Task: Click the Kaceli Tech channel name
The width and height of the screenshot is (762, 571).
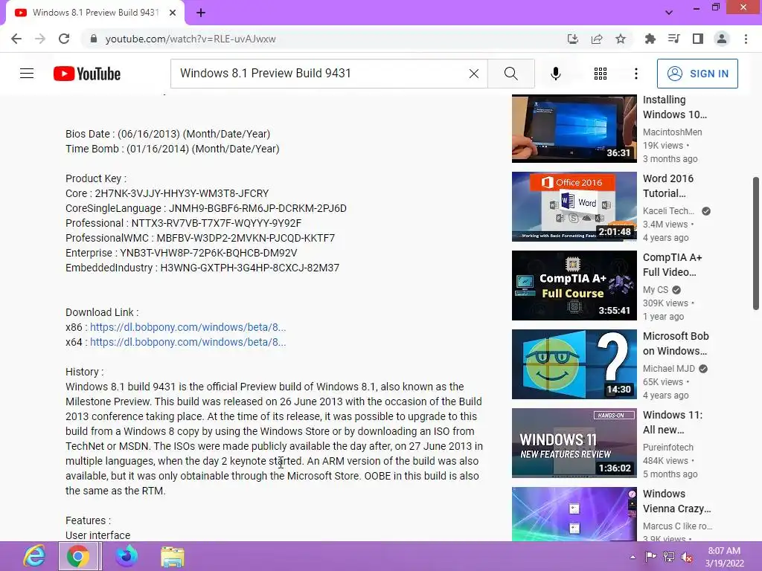Action: click(668, 210)
